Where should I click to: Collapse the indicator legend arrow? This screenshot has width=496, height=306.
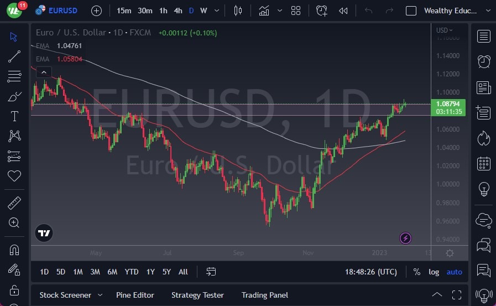click(44, 72)
